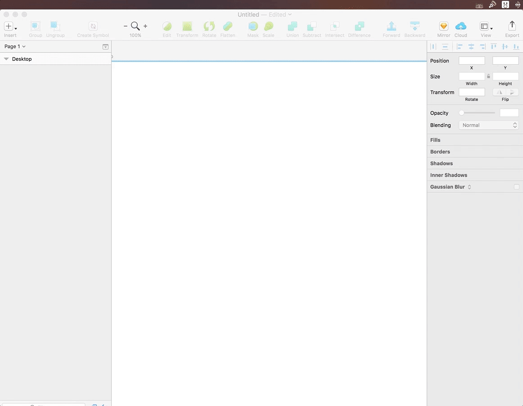Viewport: 523px width, 406px height.
Task: Click the Create Symbol icon
Action: tap(93, 26)
